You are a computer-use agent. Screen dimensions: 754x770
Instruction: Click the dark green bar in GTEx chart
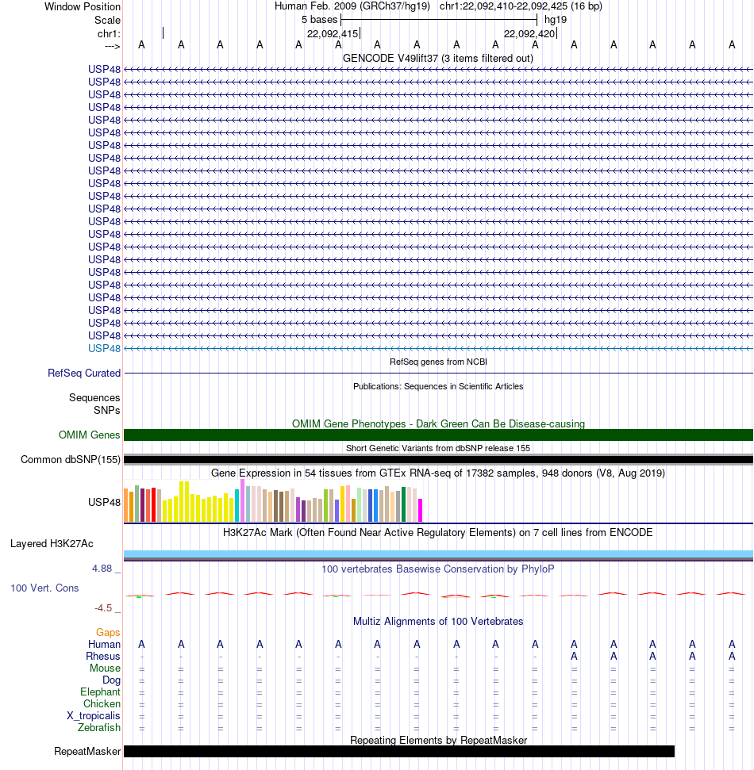click(403, 504)
